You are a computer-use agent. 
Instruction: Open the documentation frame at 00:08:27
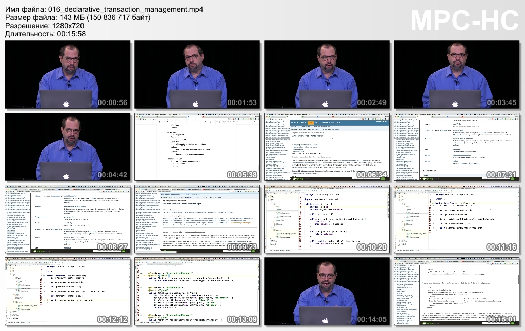point(67,219)
